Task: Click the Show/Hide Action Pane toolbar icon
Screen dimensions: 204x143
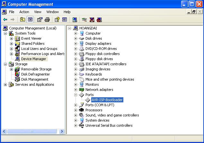Action: coord(65,20)
